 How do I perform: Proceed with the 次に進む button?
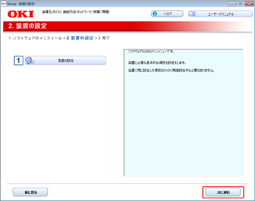click(223, 192)
